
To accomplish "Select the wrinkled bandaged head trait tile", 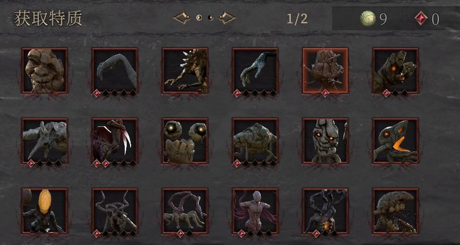I will pyautogui.click(x=45, y=71).
